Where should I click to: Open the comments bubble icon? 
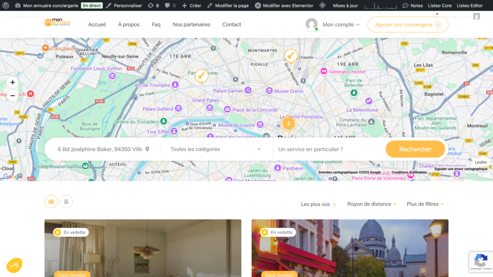click(x=170, y=5)
